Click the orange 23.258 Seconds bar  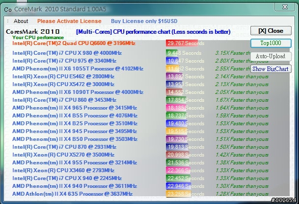pos(179,194)
